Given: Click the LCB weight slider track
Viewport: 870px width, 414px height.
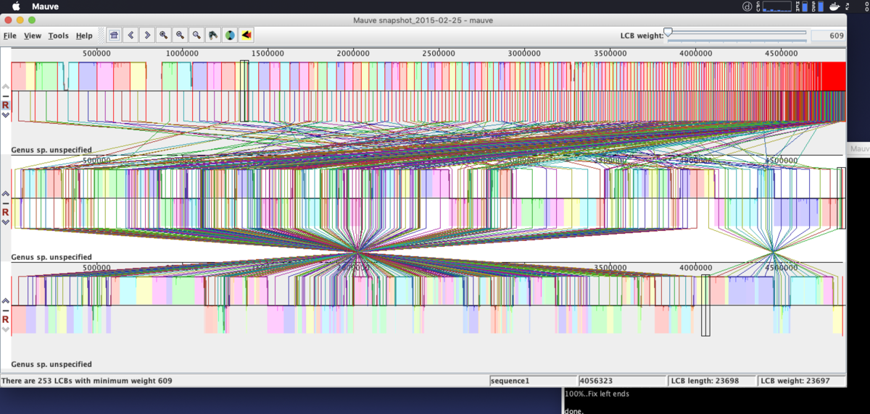Looking at the screenshot, I should pos(736,33).
